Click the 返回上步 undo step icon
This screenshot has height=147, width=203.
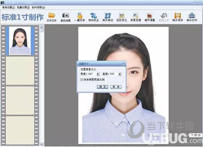point(164,17)
